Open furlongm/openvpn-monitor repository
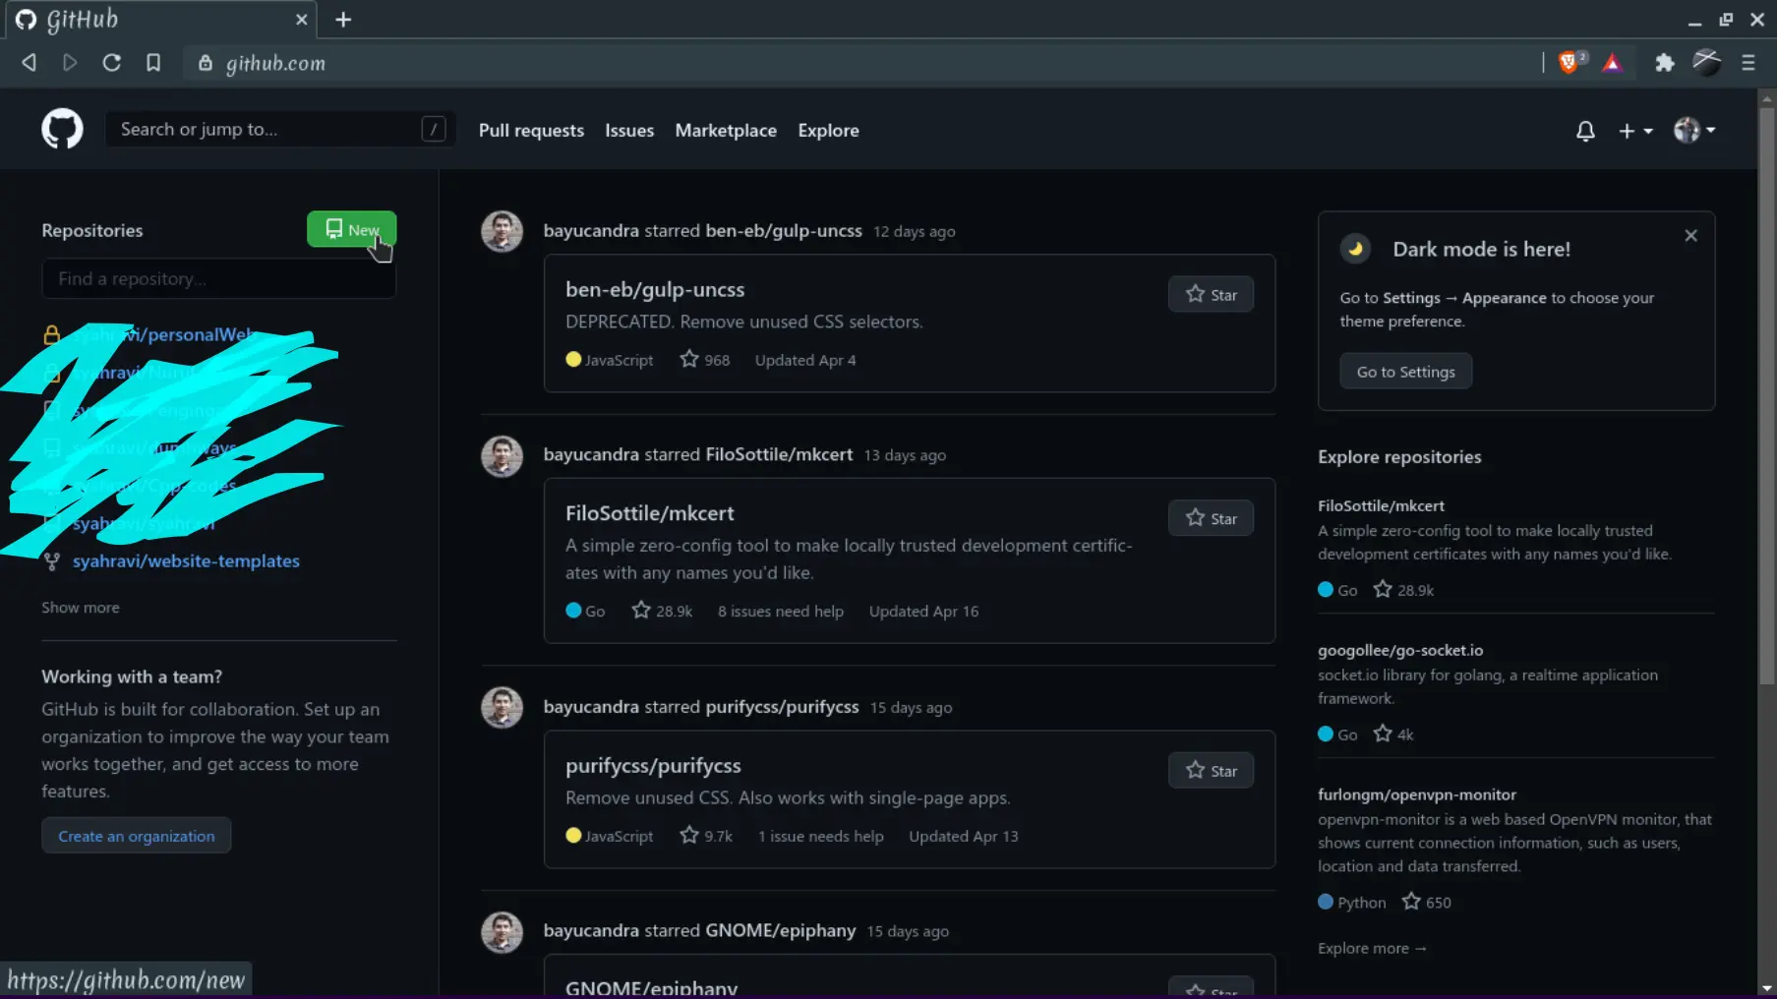The image size is (1777, 999). point(1417,794)
